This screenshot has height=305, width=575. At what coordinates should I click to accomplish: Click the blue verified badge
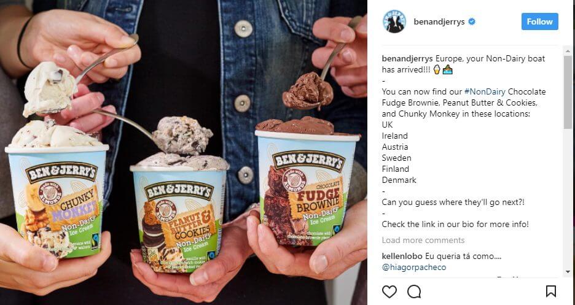tap(472, 21)
